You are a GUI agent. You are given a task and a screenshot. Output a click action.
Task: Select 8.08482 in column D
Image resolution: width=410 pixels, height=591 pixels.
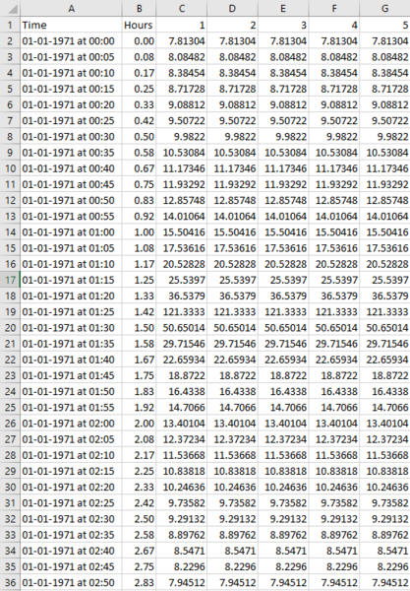tap(232, 57)
